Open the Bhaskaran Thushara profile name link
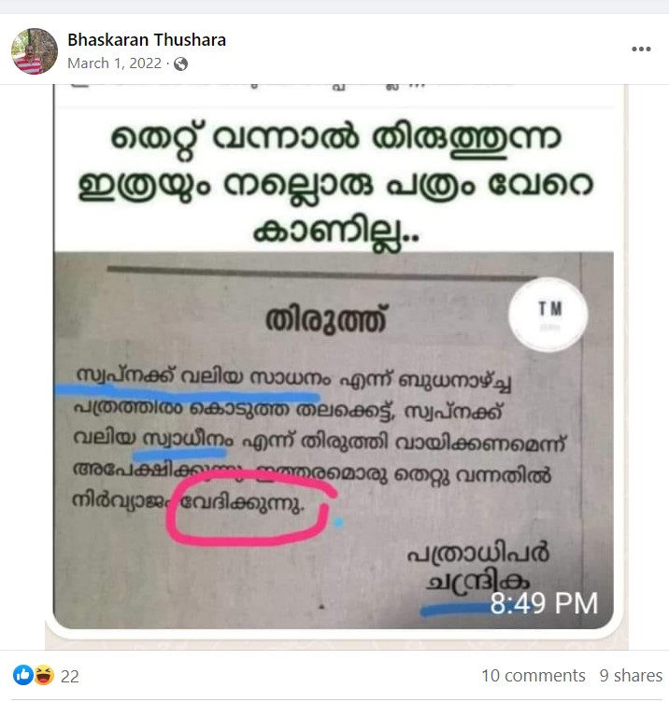 pyautogui.click(x=147, y=40)
